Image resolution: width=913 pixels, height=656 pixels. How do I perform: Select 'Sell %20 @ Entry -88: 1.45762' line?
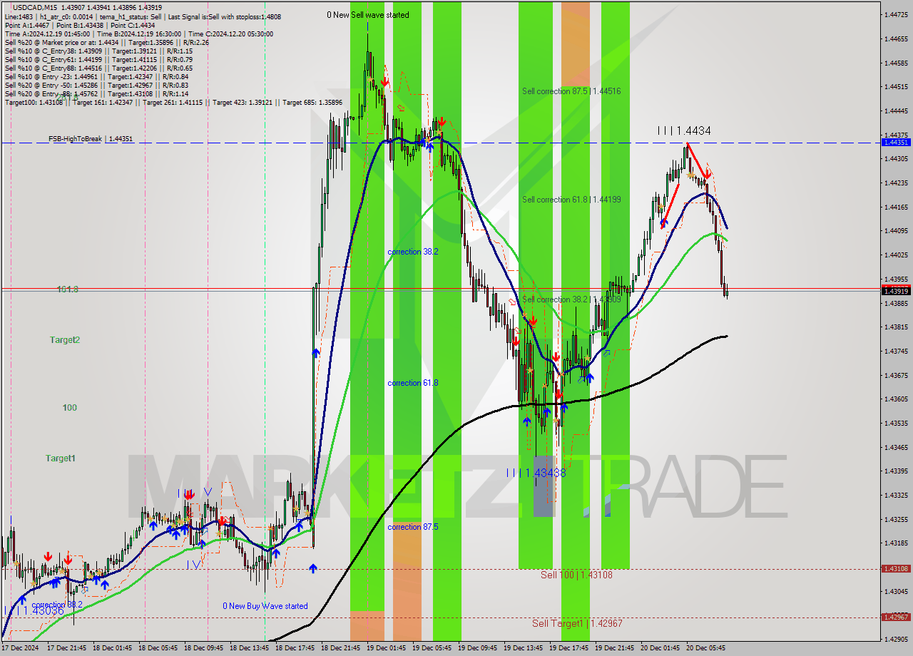click(96, 94)
